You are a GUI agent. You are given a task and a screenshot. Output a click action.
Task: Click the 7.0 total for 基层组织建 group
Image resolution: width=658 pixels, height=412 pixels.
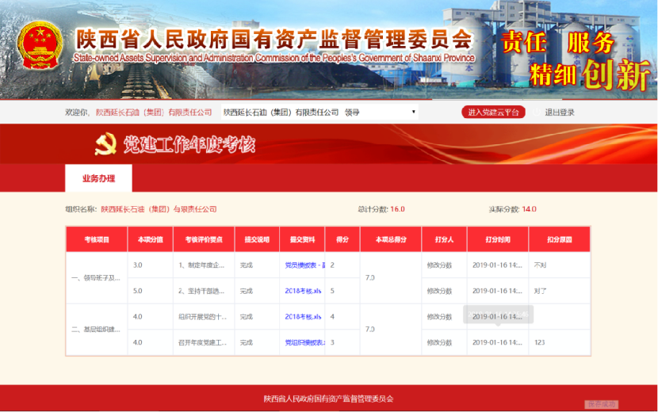[x=391, y=330]
